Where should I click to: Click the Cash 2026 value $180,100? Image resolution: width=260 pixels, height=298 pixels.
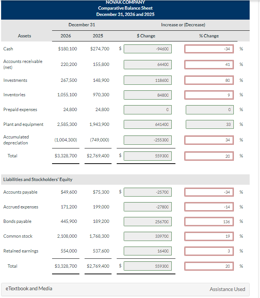(68, 49)
